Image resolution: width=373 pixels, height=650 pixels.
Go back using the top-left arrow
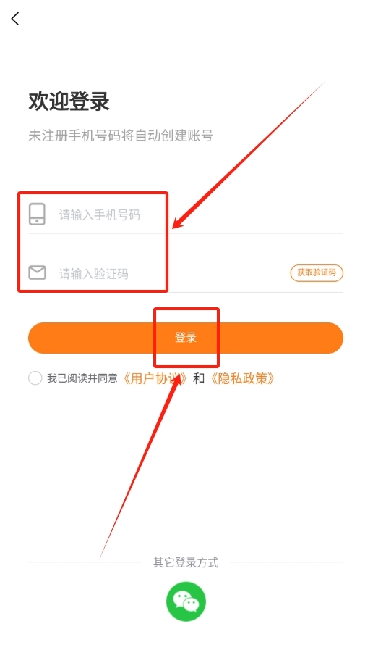coord(15,19)
